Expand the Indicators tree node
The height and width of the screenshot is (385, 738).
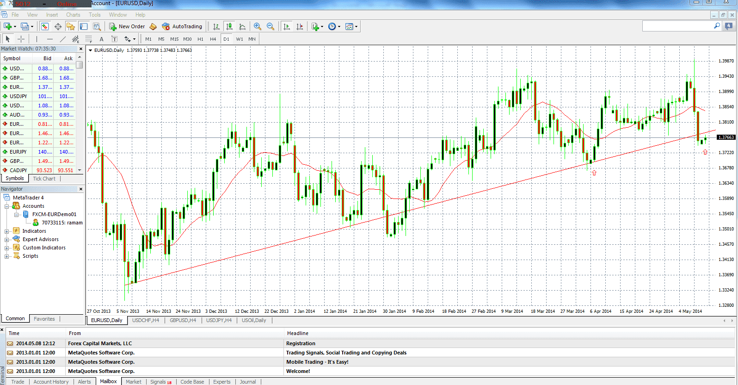coord(7,231)
